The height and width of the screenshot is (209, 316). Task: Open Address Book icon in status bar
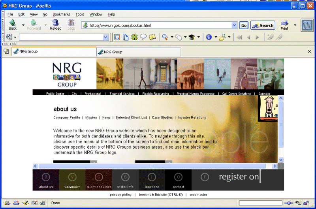(34, 203)
